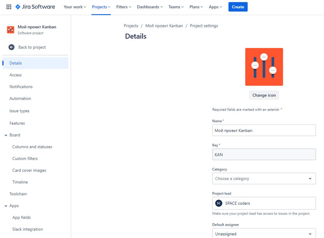Screen dimensions: 324x238
Task: Click the large project icon image
Action: 264,67
